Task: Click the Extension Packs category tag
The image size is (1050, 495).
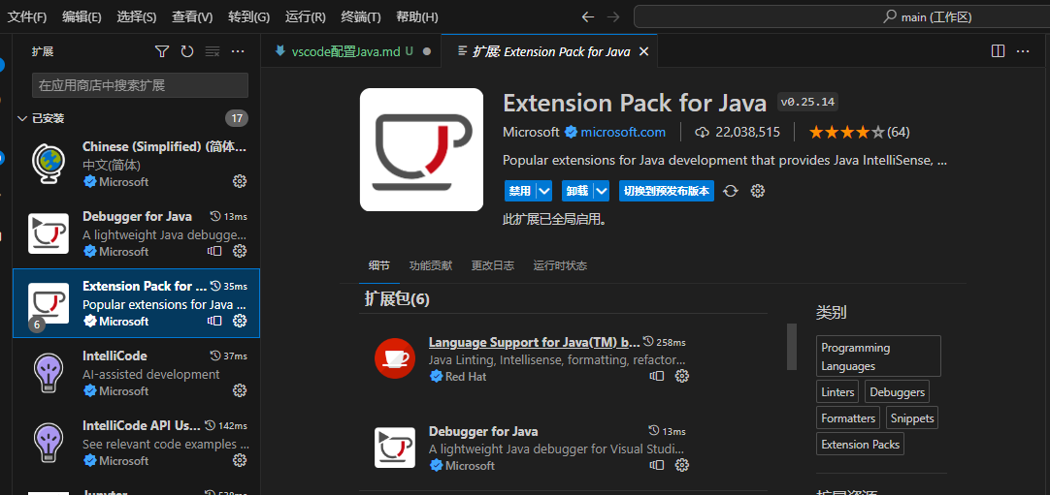Action: pos(861,445)
